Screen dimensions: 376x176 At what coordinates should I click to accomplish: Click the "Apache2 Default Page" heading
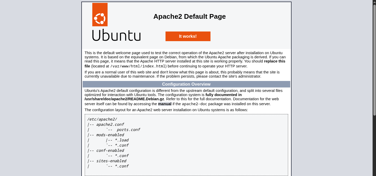click(189, 16)
